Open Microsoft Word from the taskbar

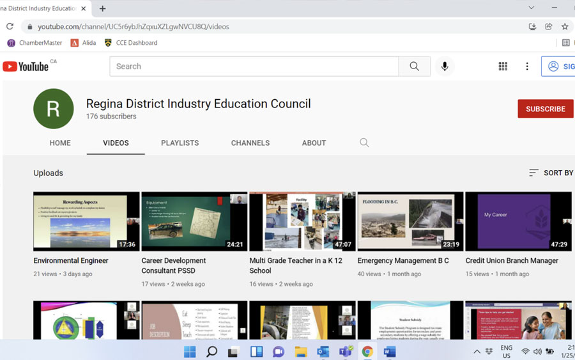tap(390, 352)
